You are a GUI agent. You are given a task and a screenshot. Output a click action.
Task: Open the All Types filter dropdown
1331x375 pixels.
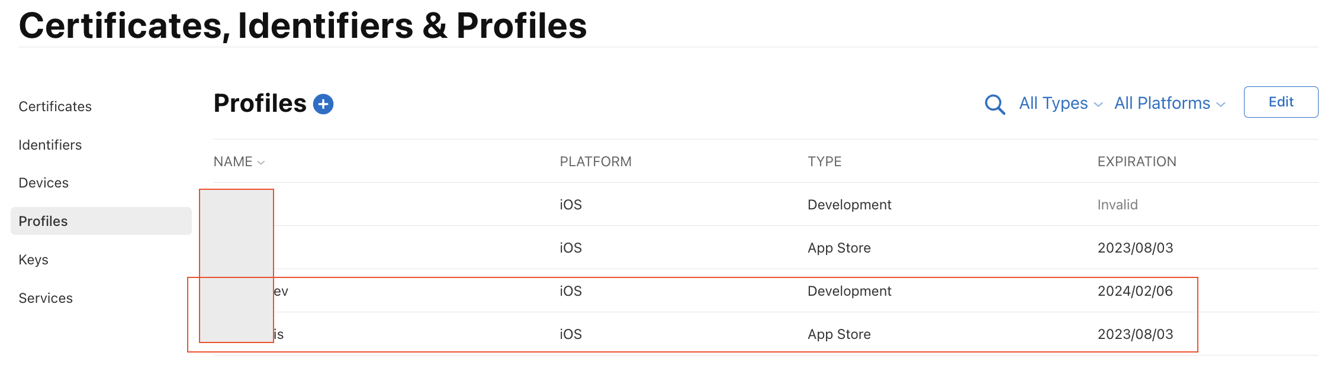tap(1060, 104)
